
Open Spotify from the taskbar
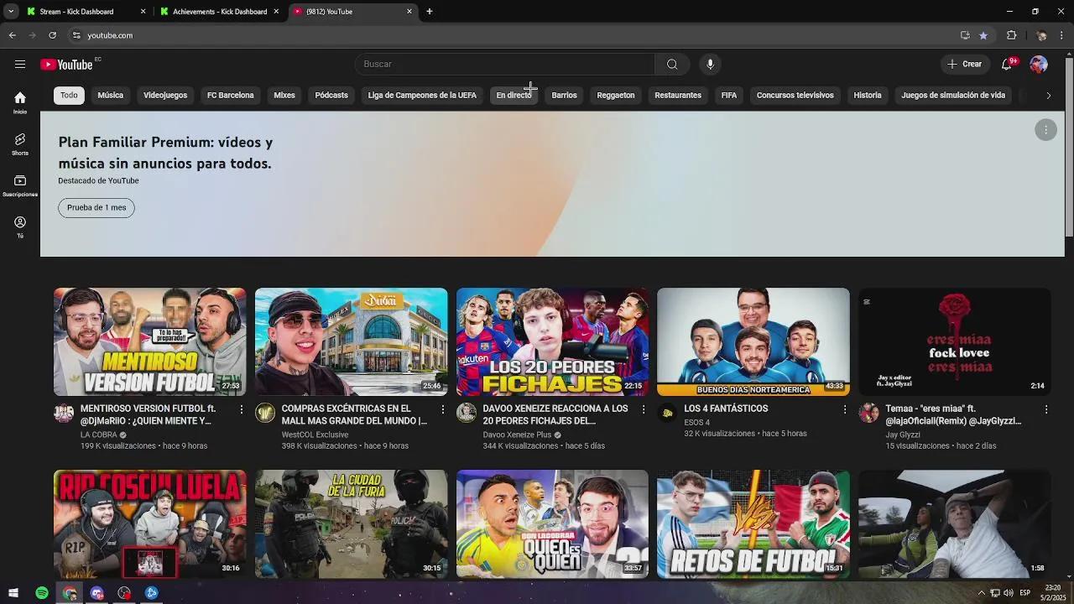(x=42, y=593)
